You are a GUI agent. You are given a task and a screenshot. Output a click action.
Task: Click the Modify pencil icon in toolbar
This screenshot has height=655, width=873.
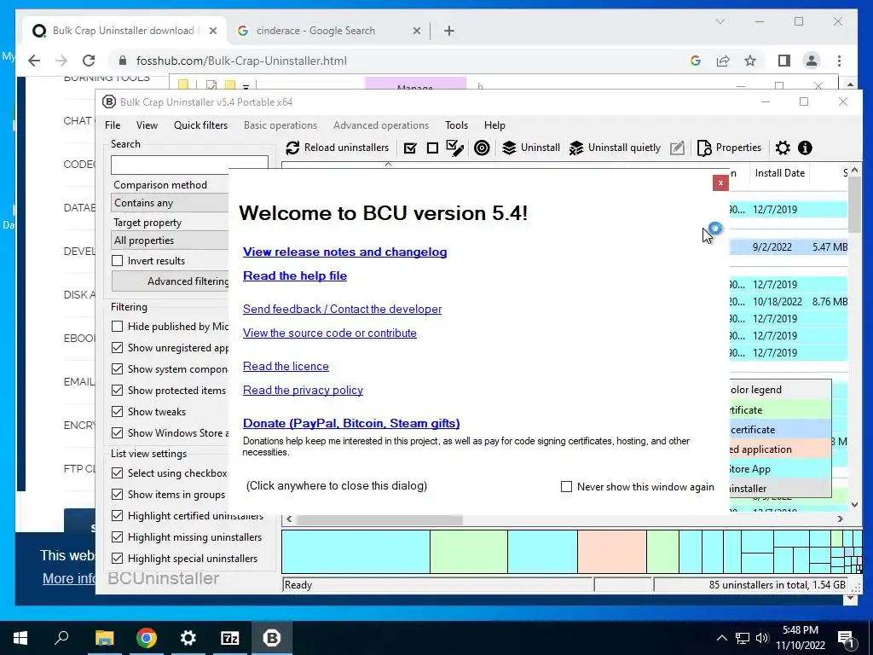click(x=677, y=148)
